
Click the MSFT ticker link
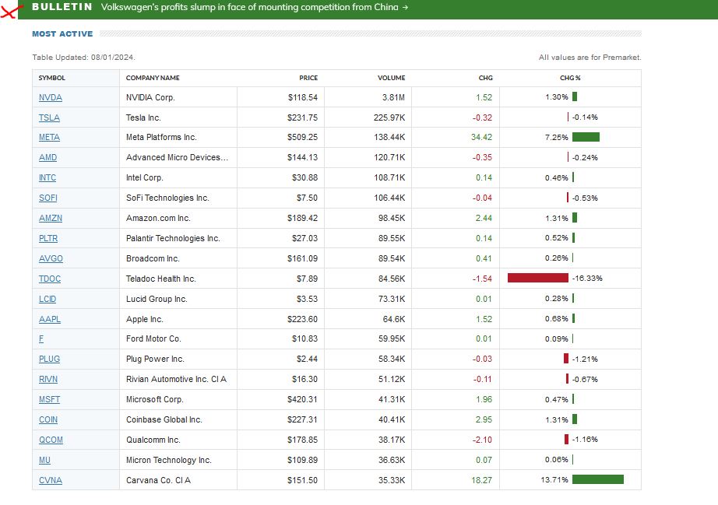pyautogui.click(x=49, y=399)
